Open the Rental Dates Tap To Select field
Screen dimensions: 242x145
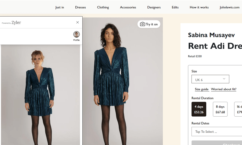217,132
